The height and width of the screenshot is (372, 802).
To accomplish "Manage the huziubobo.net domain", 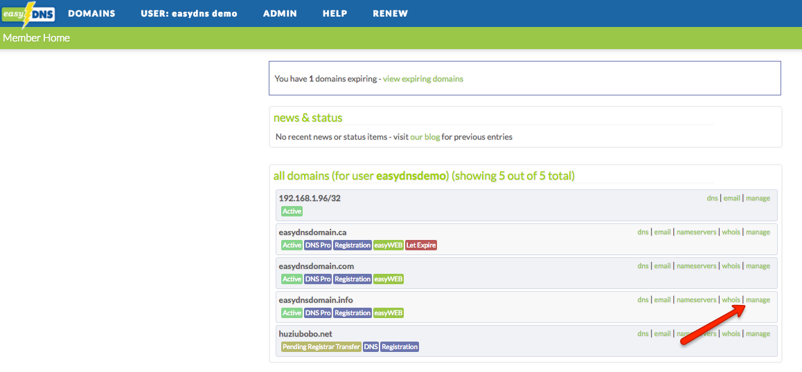I will [x=758, y=334].
